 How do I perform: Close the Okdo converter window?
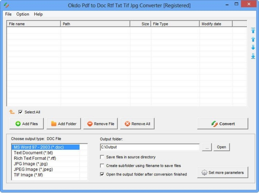(249, 4)
